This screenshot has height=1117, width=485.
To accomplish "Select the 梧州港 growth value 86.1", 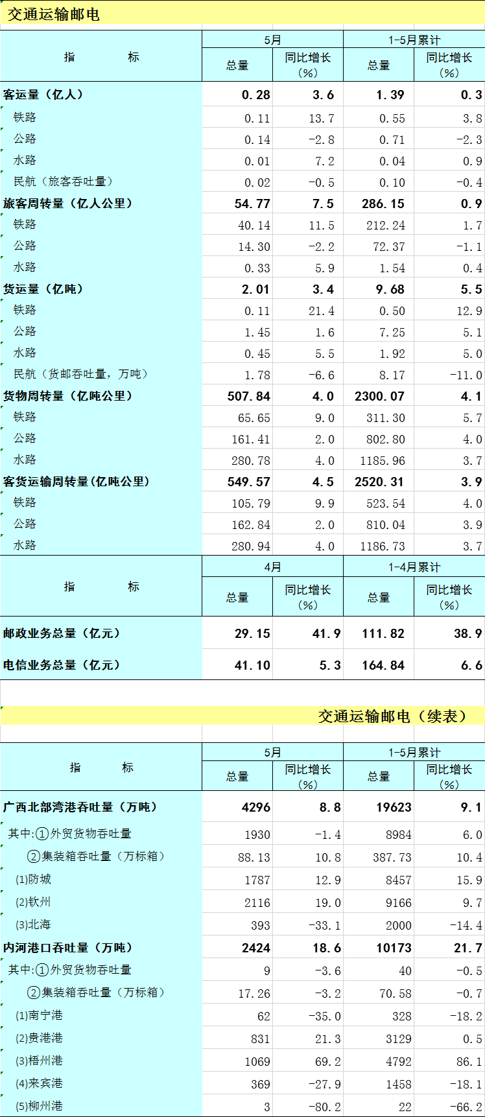I will click(x=469, y=1062).
